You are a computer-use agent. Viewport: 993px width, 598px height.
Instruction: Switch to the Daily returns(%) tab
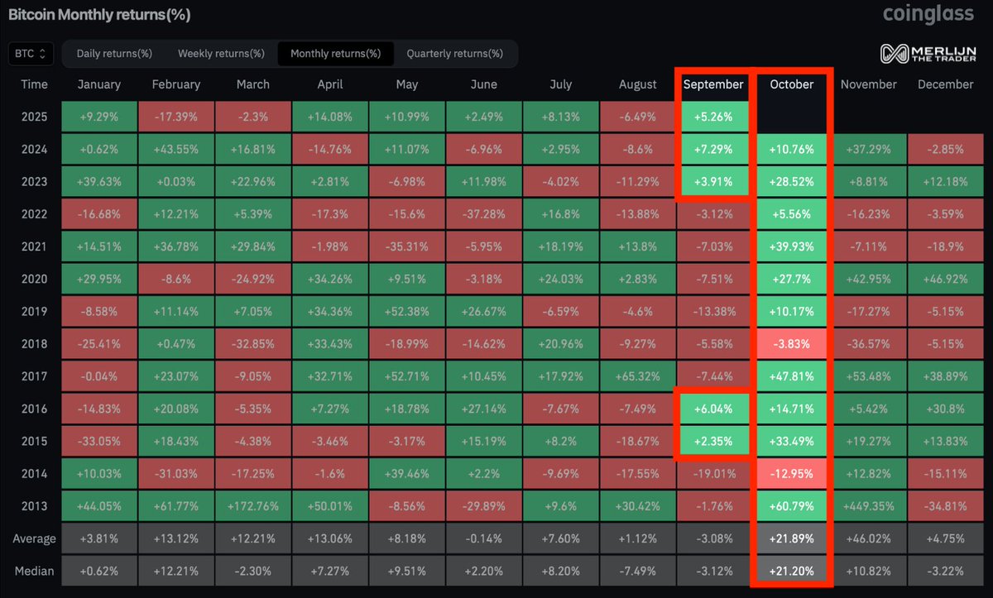click(x=114, y=53)
